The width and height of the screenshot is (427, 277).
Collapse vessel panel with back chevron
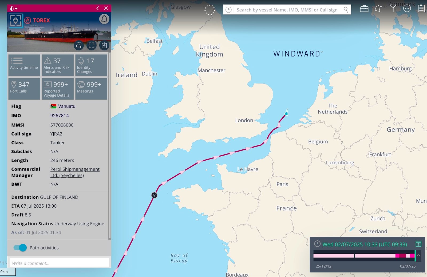coord(98,8)
